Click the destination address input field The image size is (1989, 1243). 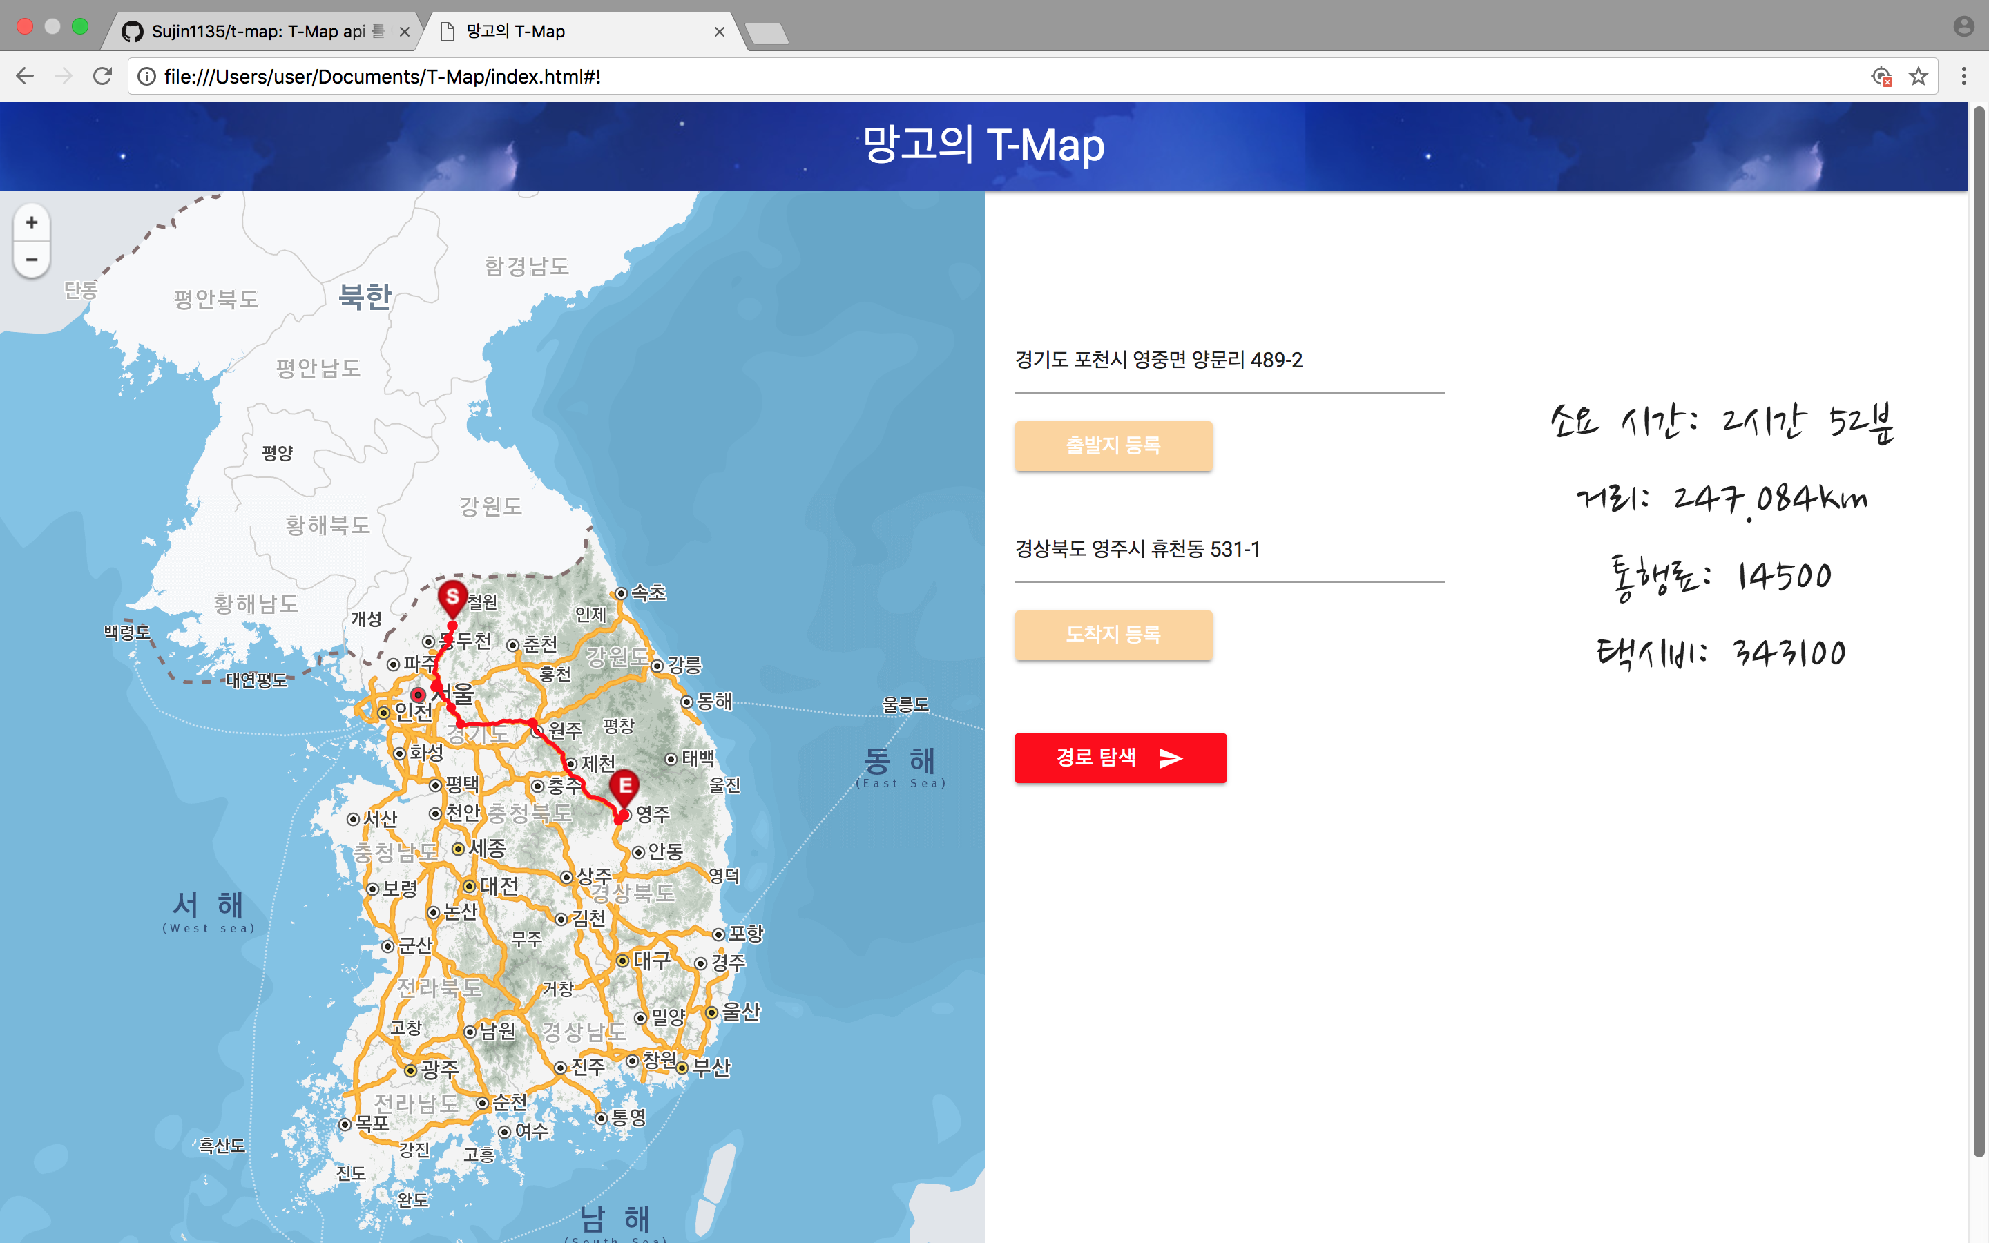[1229, 550]
